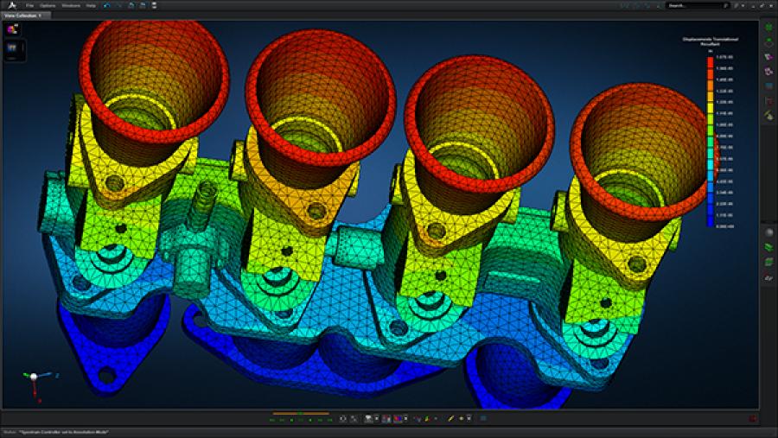
Task: Click the yellow pencil annotation icon
Action: click(450, 419)
